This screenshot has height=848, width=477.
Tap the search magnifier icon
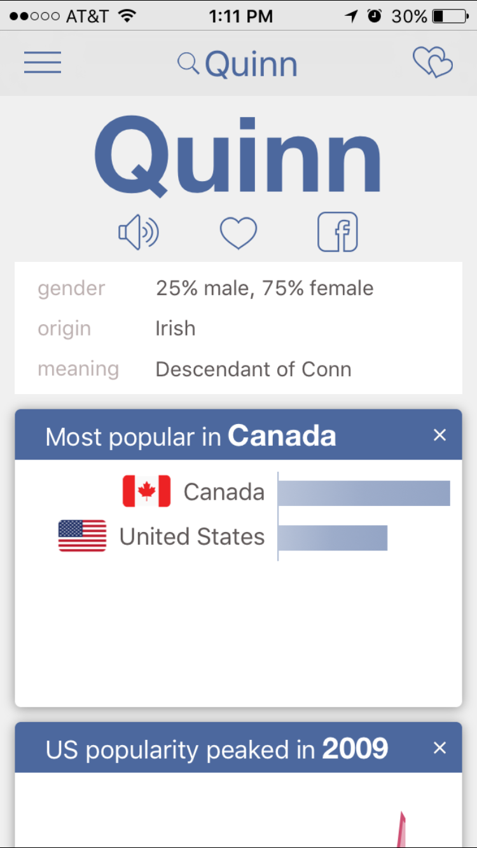pos(188,63)
